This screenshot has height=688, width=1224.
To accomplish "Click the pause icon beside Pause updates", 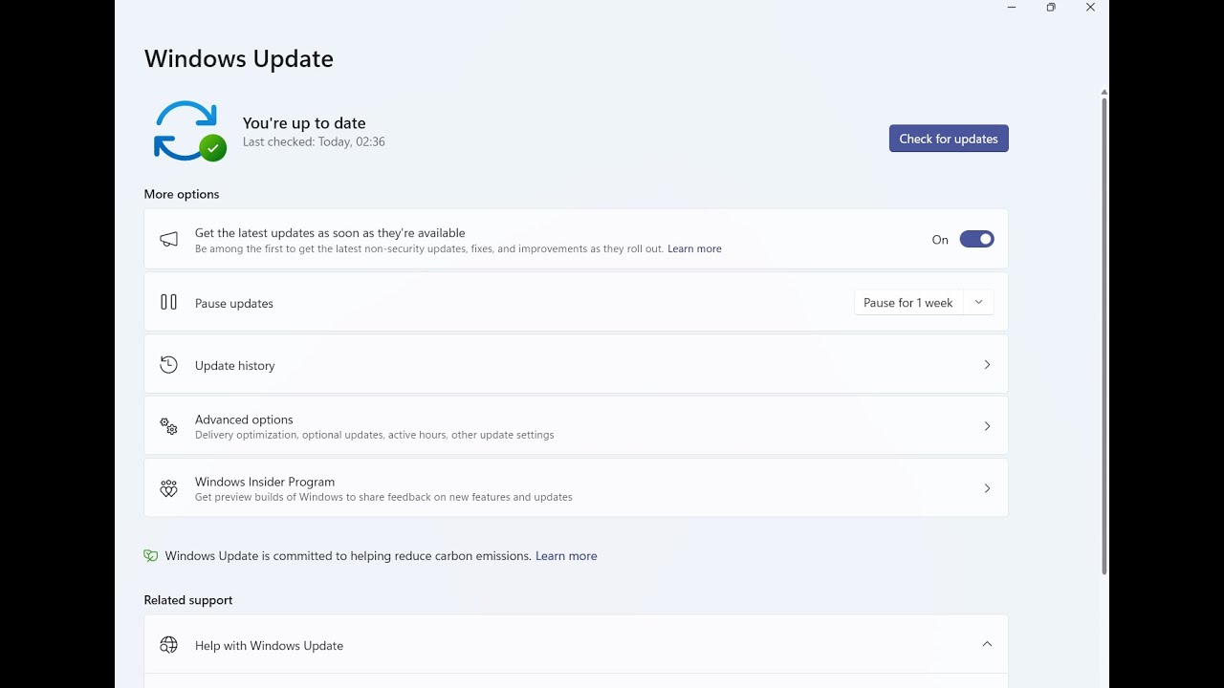I will click(169, 302).
